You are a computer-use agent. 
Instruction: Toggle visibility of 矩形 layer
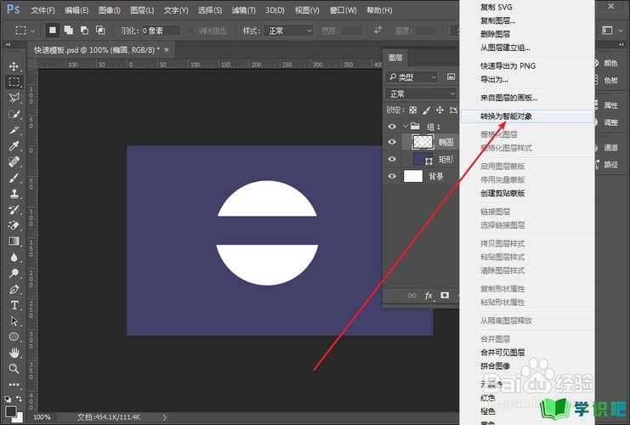coord(392,159)
